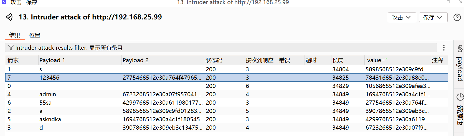Click the Burp lightning icon in title bar
This screenshot has width=464, height=136.
(4, 2)
